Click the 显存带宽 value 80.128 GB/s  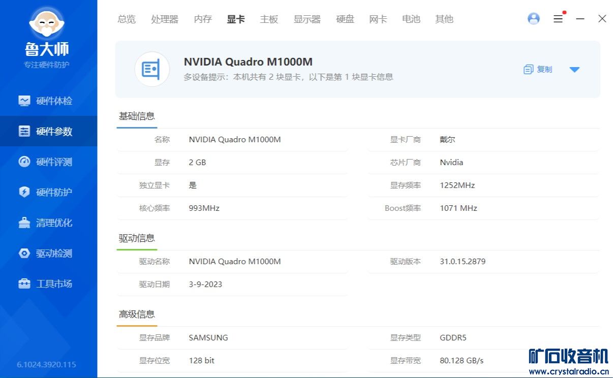462,361
